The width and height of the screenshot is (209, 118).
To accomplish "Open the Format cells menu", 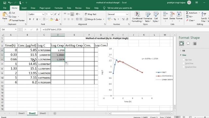I will tap(179, 17).
